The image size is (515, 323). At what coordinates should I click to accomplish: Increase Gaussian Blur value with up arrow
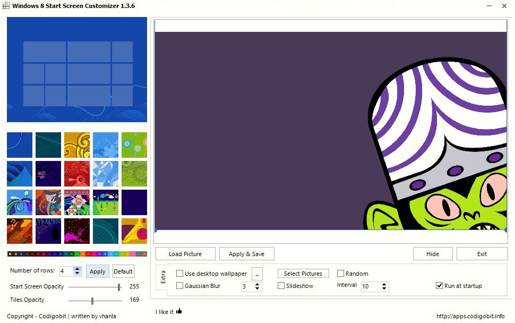[x=257, y=284]
